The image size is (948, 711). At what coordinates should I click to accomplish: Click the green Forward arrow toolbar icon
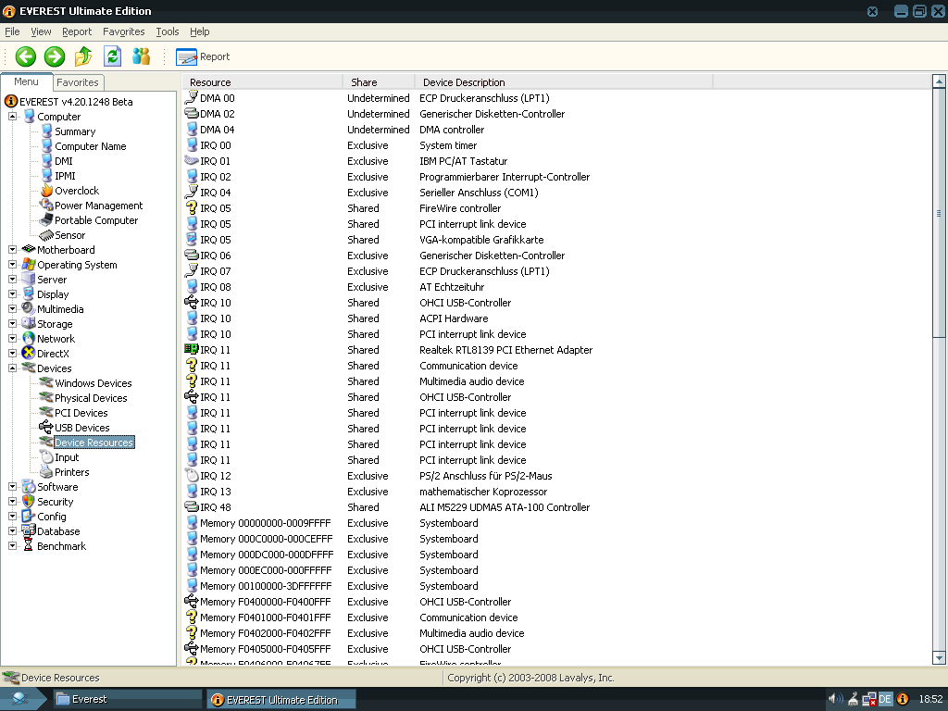point(55,56)
